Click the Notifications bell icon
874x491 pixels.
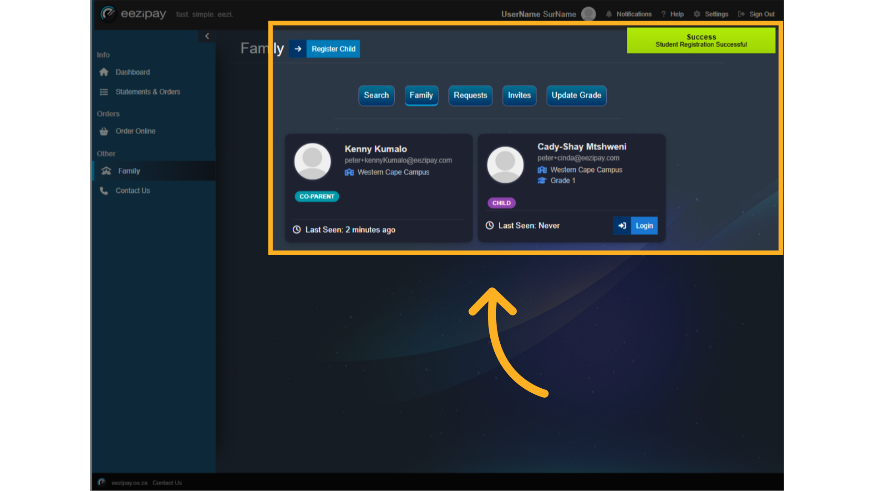point(609,14)
